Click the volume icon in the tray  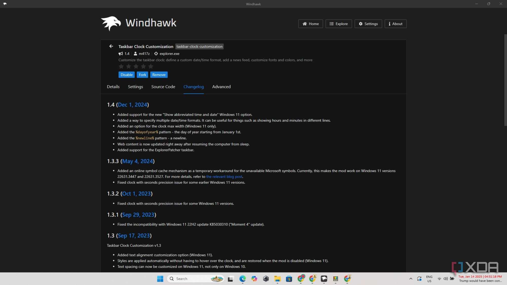pos(445,279)
